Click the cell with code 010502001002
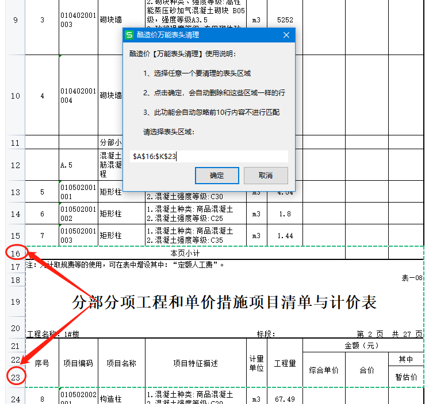This screenshot has width=429, height=404. 78,214
